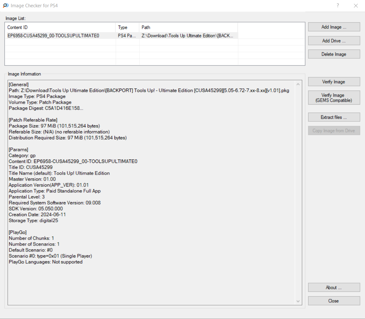Viewport: 365px width, 319px height.
Task: Click the Image Type: PS4 Package line
Action: tap(37, 96)
